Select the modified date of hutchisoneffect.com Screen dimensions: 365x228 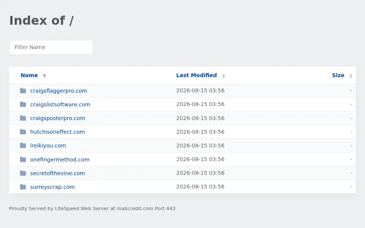pos(200,132)
